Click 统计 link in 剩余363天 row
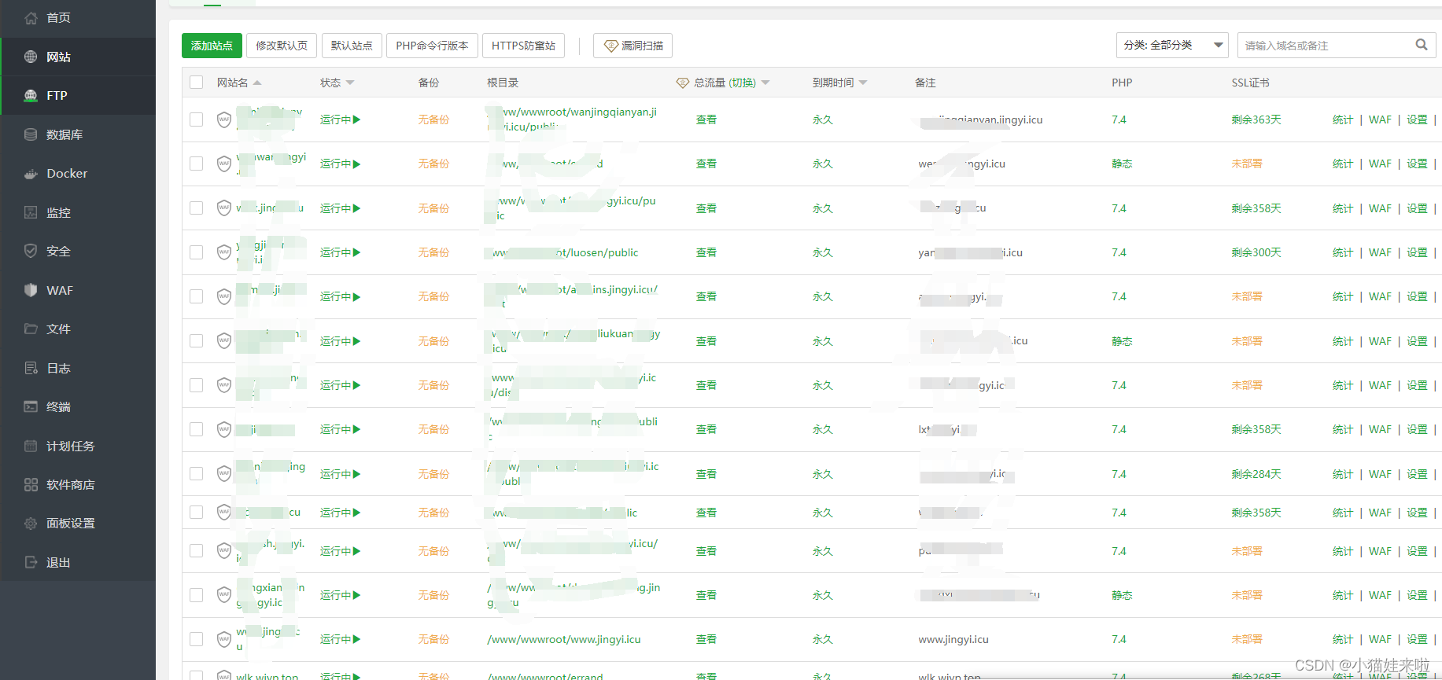This screenshot has height=680, width=1442. click(x=1343, y=119)
